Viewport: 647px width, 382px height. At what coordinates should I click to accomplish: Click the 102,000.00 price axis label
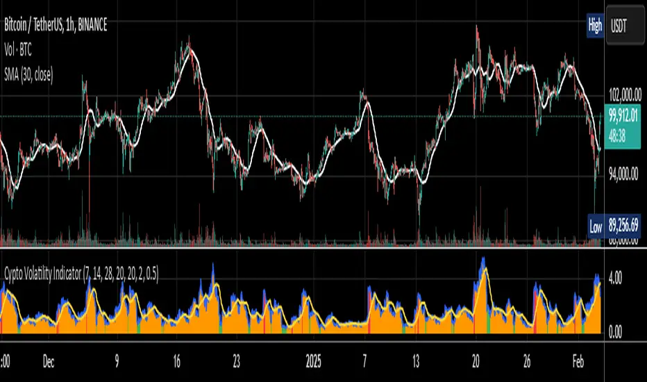tap(625, 96)
